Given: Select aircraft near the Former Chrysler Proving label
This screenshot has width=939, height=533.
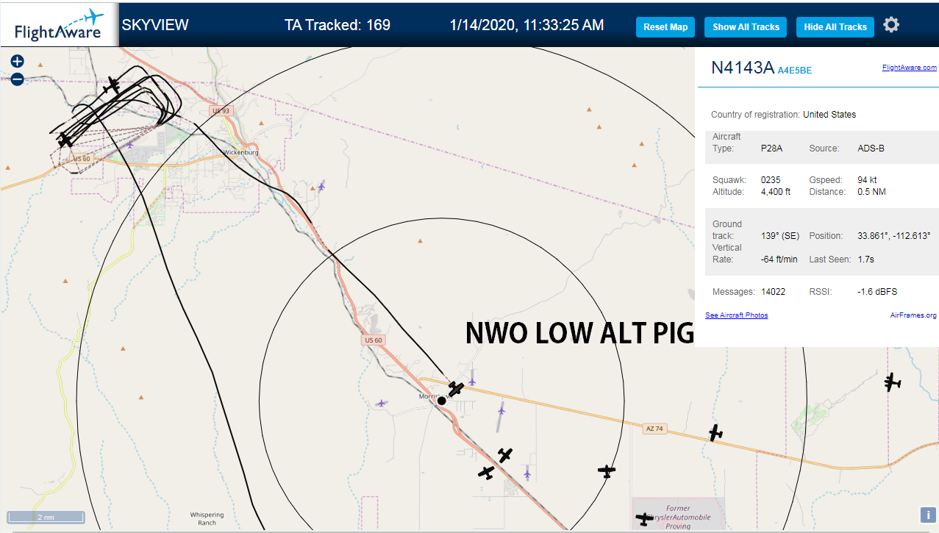Looking at the screenshot, I should (x=645, y=519).
